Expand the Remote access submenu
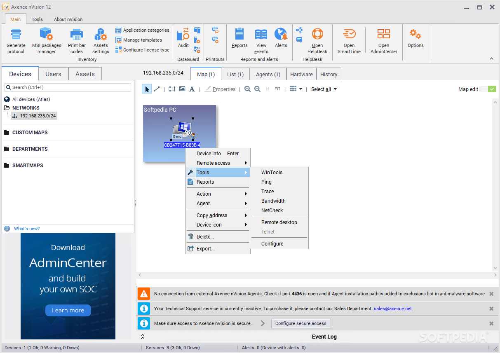Screen dimensions: 500x353 [x=218, y=163]
